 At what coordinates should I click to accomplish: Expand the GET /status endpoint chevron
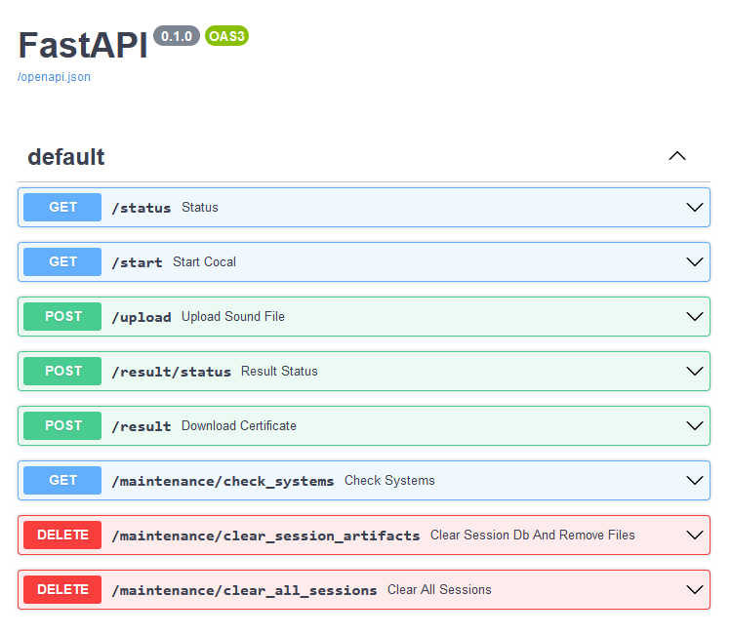click(695, 207)
